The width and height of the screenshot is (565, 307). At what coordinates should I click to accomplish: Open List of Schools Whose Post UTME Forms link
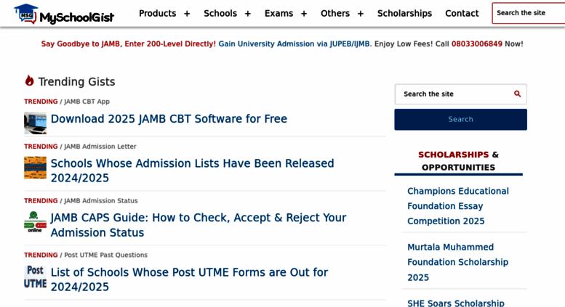pos(189,279)
